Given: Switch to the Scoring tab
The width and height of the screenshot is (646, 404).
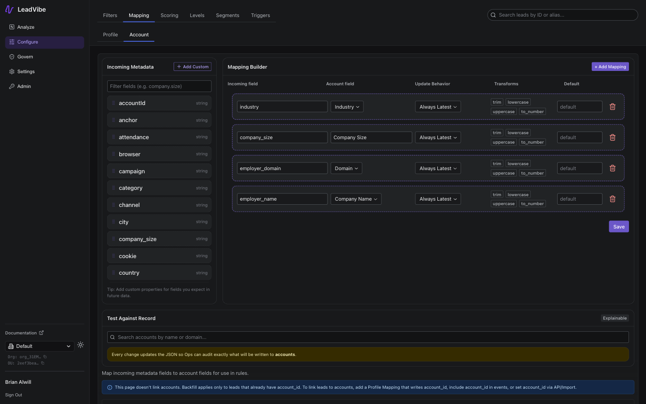Looking at the screenshot, I should pos(169,15).
